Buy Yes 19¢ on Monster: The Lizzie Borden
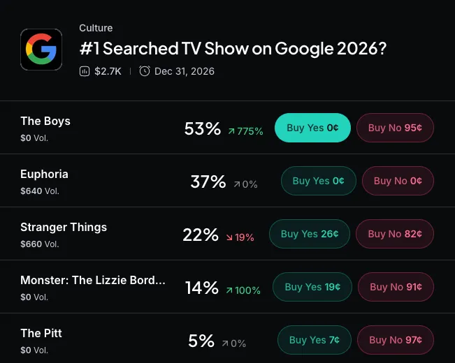Viewport: 455px width, 363px height. click(x=312, y=287)
